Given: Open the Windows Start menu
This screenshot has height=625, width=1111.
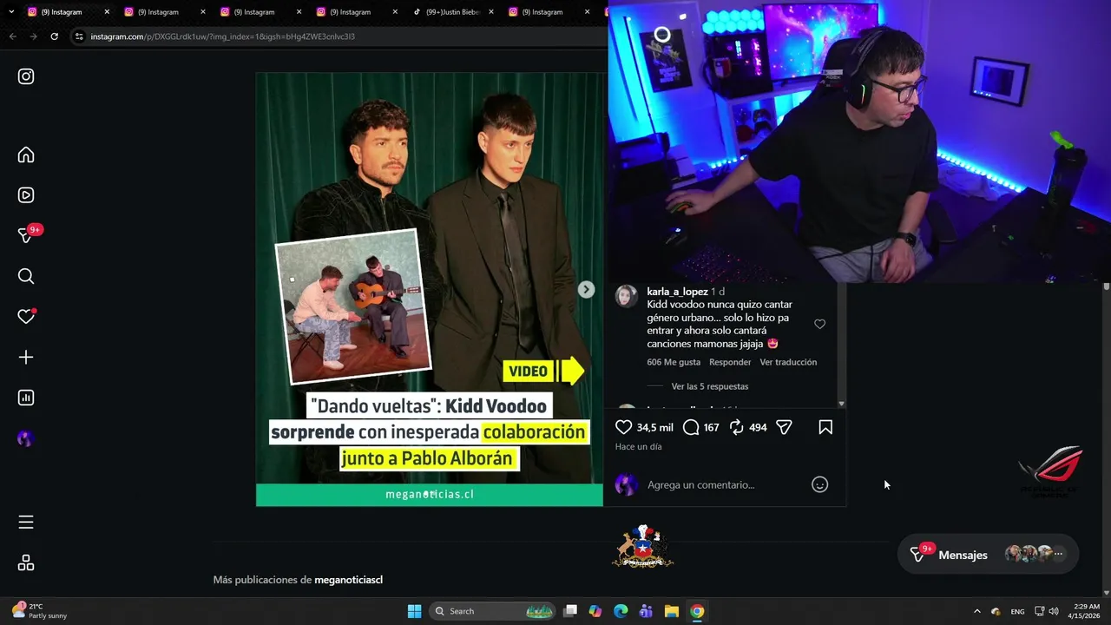Looking at the screenshot, I should 414,611.
